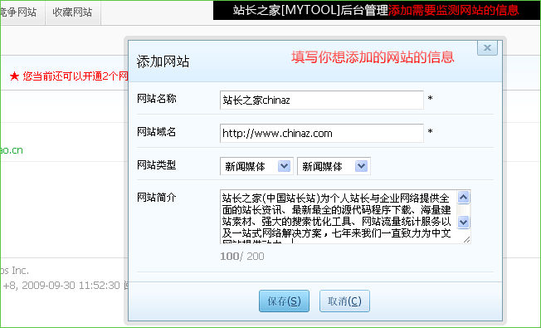Click the 网站名称 label
Viewport: 541px width, 328px height.
click(x=157, y=99)
